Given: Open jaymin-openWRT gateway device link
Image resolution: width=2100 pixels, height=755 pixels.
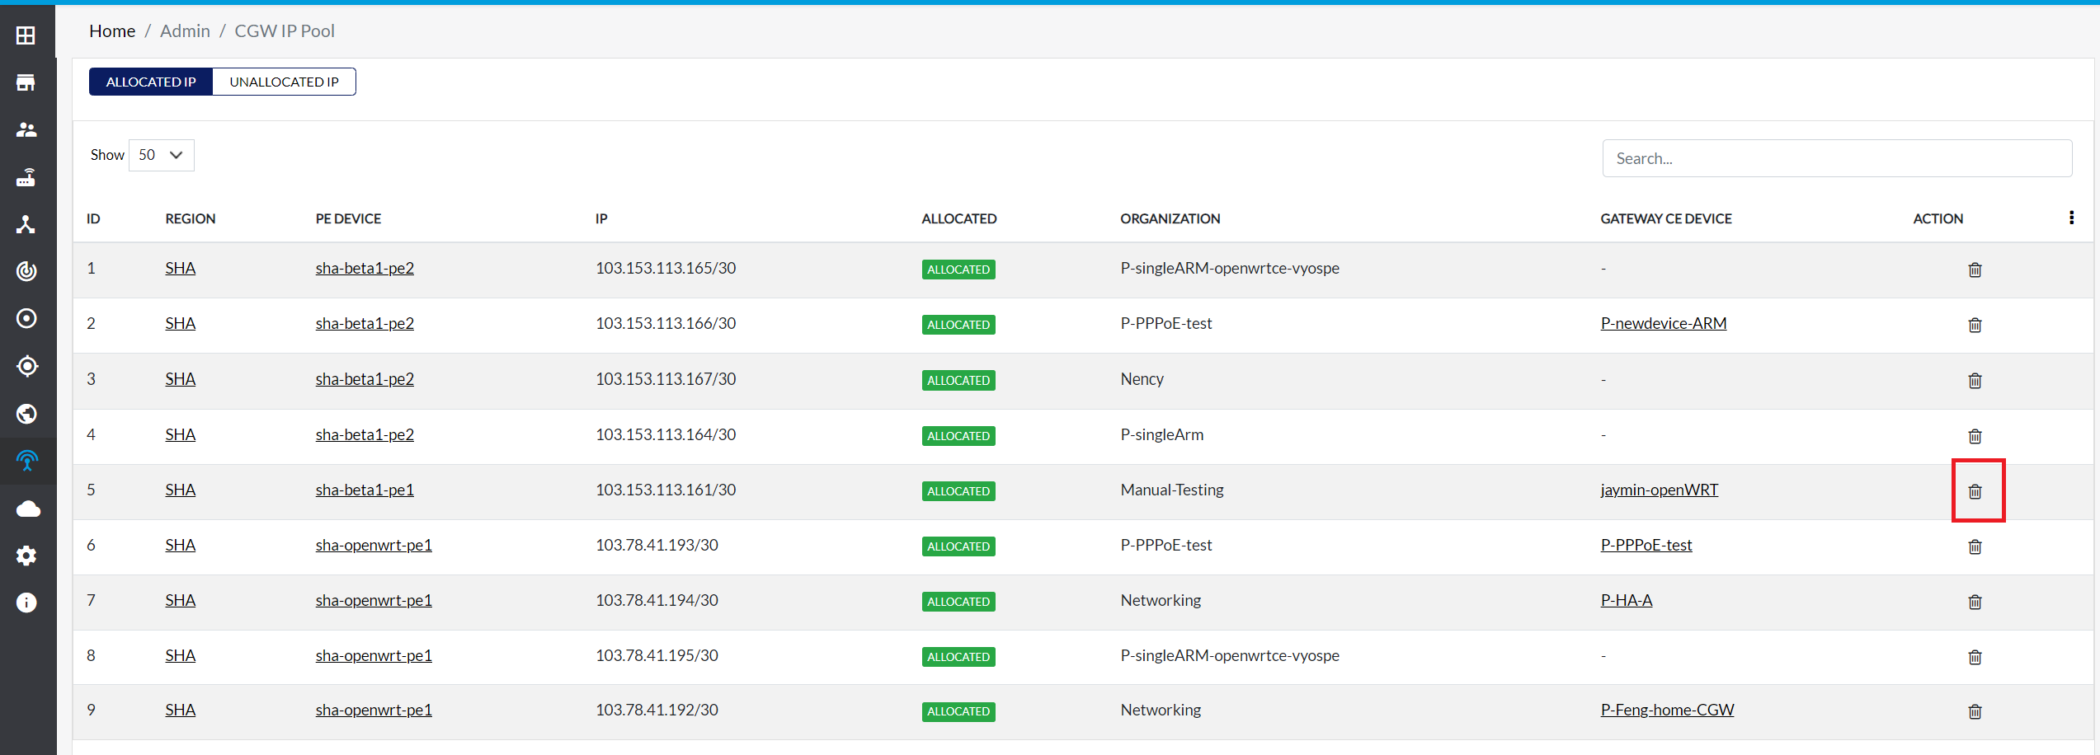Looking at the screenshot, I should [x=1660, y=490].
